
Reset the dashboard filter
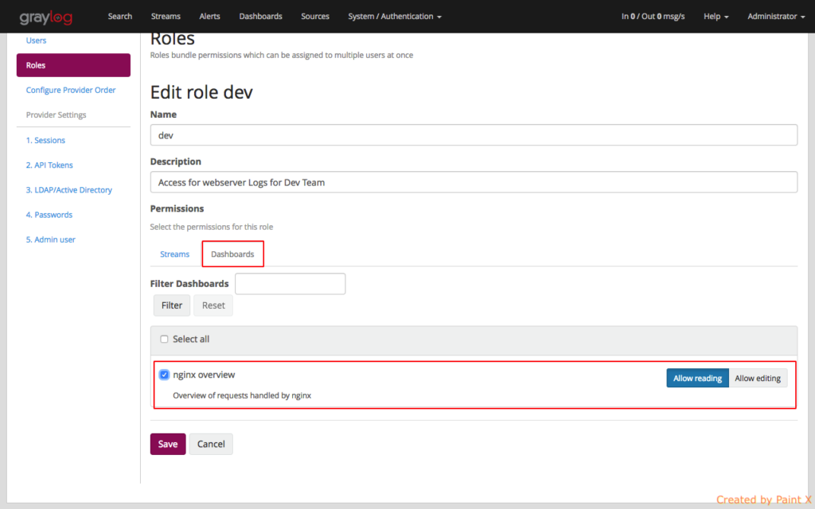(x=213, y=305)
